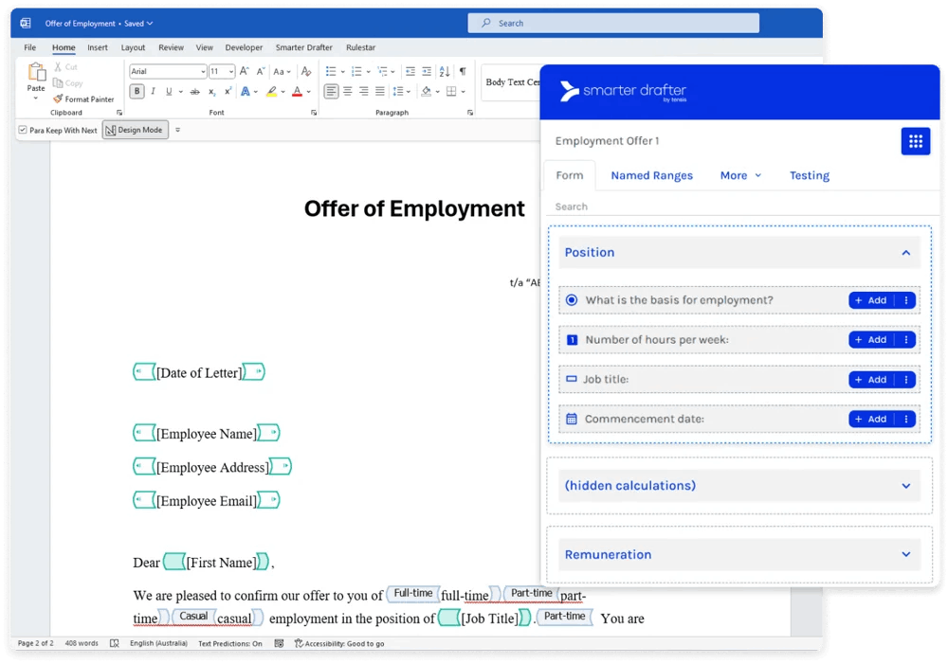Toggle Design Mode button
Screen dimensions: 948x664
[x=135, y=130]
